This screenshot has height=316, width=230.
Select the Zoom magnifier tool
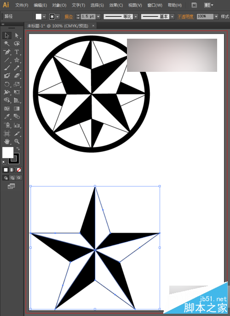tap(17, 141)
